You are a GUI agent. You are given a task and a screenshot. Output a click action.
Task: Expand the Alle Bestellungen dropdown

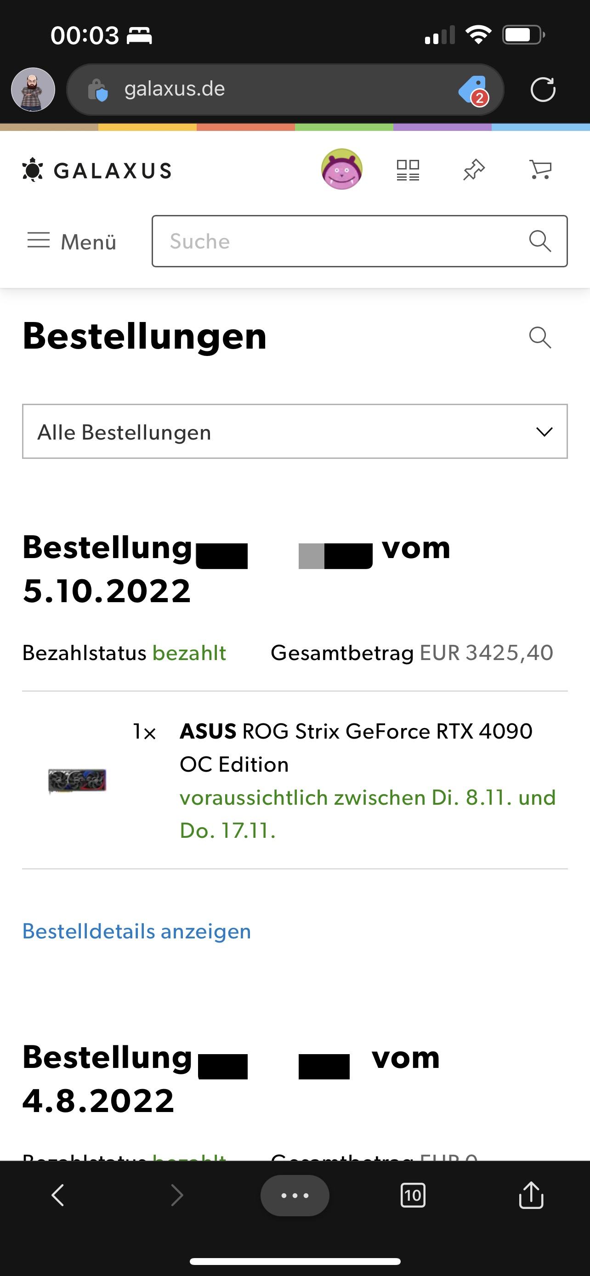pos(295,431)
